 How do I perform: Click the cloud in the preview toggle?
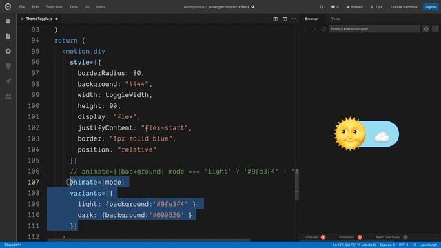[382, 137]
